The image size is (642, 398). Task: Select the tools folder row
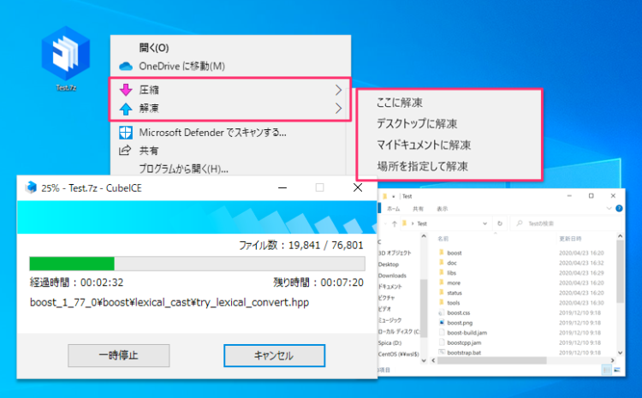click(x=520, y=303)
